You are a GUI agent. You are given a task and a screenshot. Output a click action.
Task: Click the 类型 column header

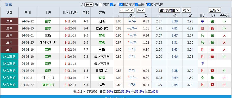click(9, 13)
